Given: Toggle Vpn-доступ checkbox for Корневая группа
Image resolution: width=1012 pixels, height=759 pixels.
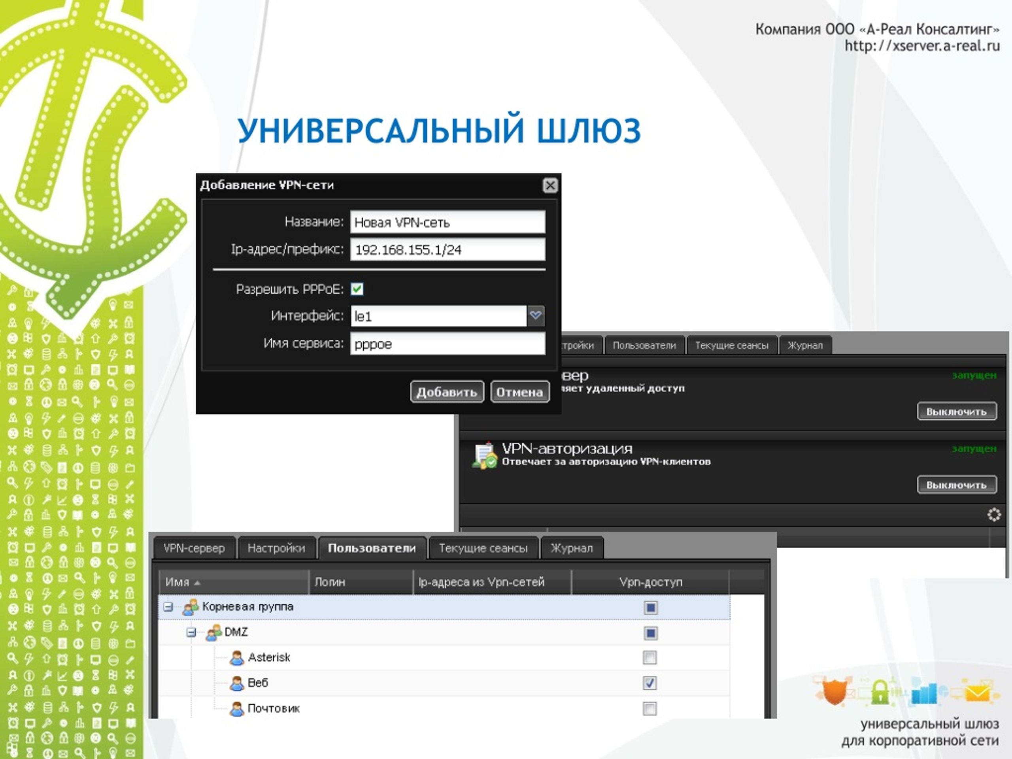Looking at the screenshot, I should (x=650, y=608).
